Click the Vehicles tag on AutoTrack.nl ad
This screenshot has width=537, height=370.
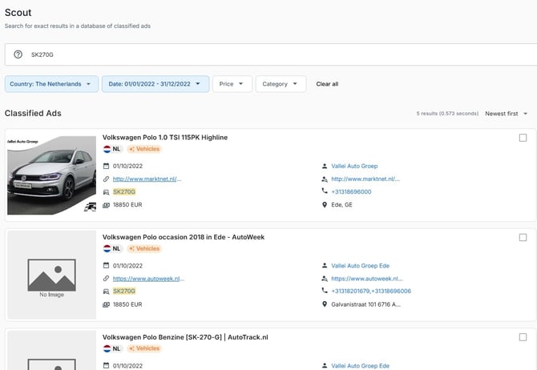pyautogui.click(x=144, y=348)
